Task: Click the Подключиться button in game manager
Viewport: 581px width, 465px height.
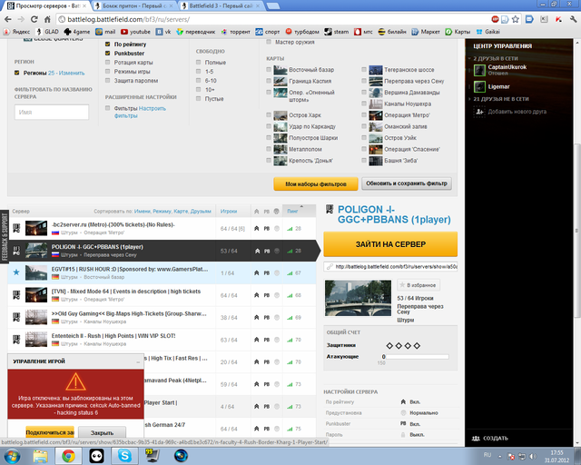Action: (50, 432)
